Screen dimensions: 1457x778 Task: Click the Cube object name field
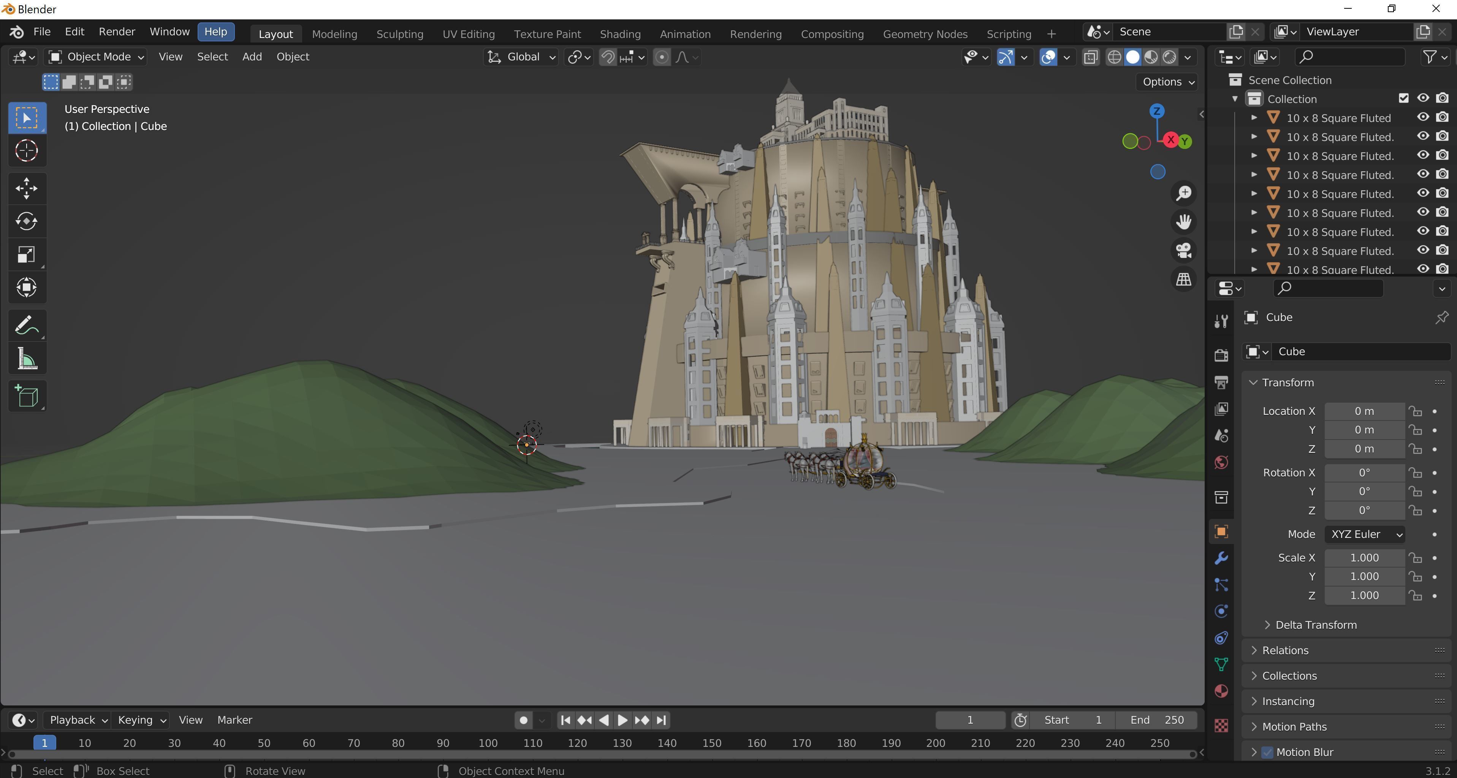[1361, 352]
